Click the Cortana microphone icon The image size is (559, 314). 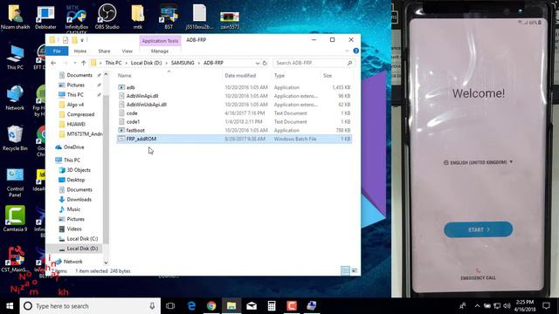pos(152,306)
